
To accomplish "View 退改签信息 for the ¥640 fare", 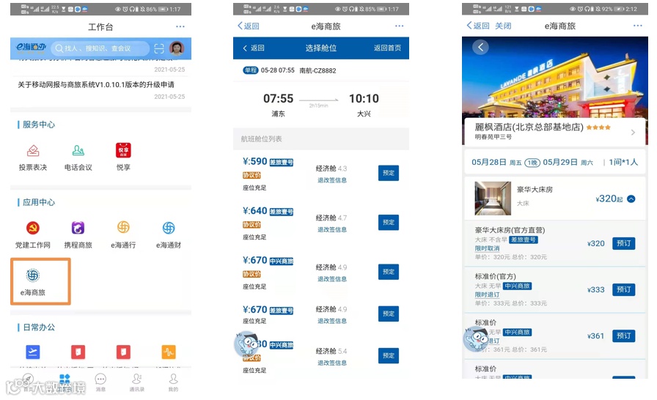I will [332, 230].
